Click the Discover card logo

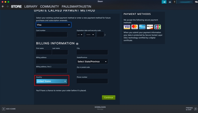[x=150, y=27]
